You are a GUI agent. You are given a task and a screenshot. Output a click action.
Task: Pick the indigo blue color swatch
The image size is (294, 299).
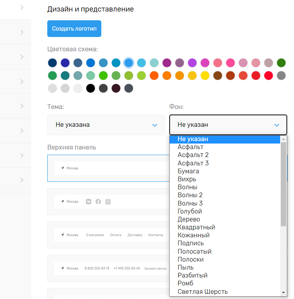coord(65,63)
